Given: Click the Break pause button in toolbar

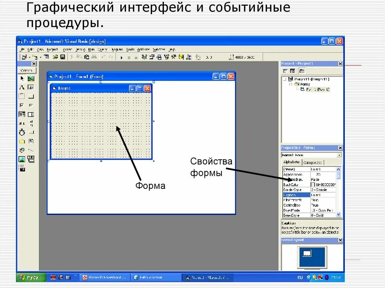Looking at the screenshot, I should pyautogui.click(x=129, y=57).
